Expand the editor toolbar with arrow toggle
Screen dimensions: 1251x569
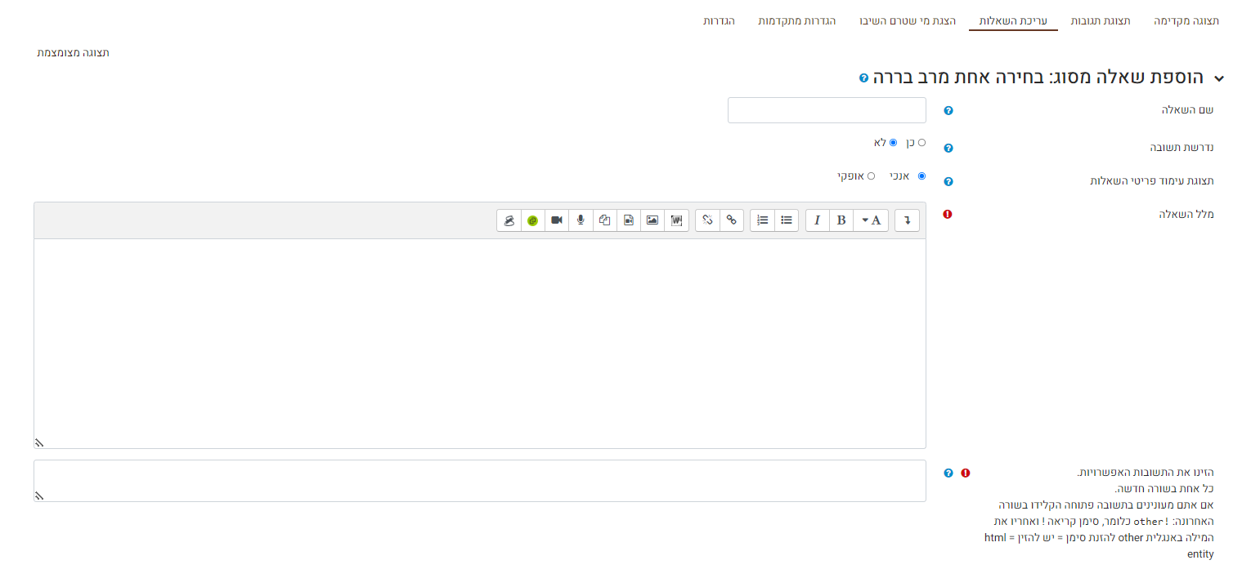pyautogui.click(x=907, y=220)
